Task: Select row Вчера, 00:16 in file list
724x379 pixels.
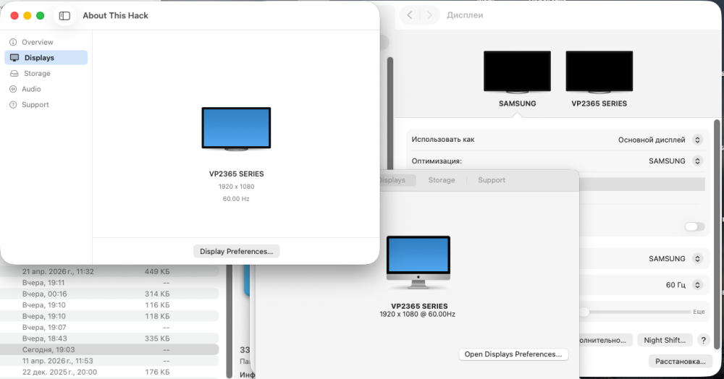Action: (x=109, y=294)
